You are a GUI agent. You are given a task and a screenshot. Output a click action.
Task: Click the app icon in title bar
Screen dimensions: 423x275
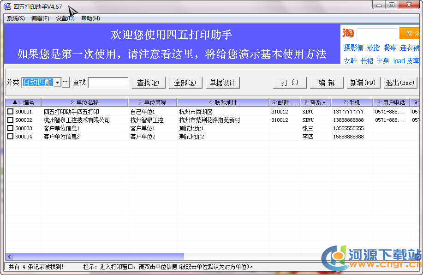click(x=7, y=6)
